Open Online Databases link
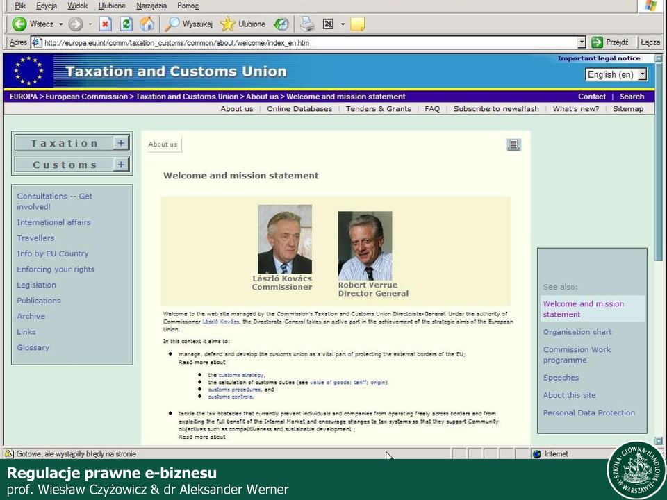This screenshot has width=667, height=500. click(x=299, y=108)
